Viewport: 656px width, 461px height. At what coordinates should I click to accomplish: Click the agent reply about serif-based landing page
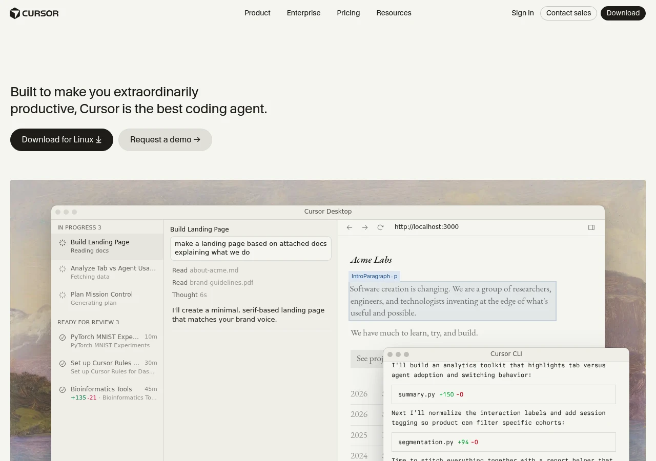[248, 315]
